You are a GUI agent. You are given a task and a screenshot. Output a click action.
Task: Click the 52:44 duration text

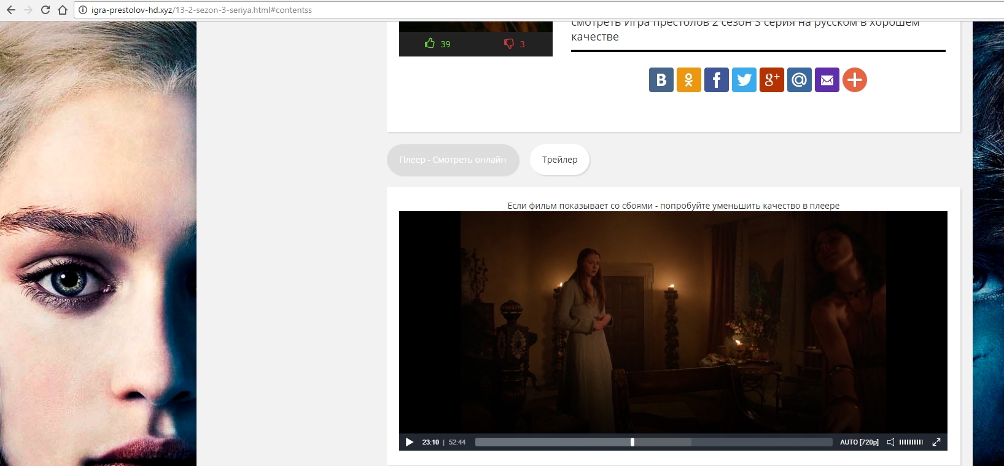[457, 442]
